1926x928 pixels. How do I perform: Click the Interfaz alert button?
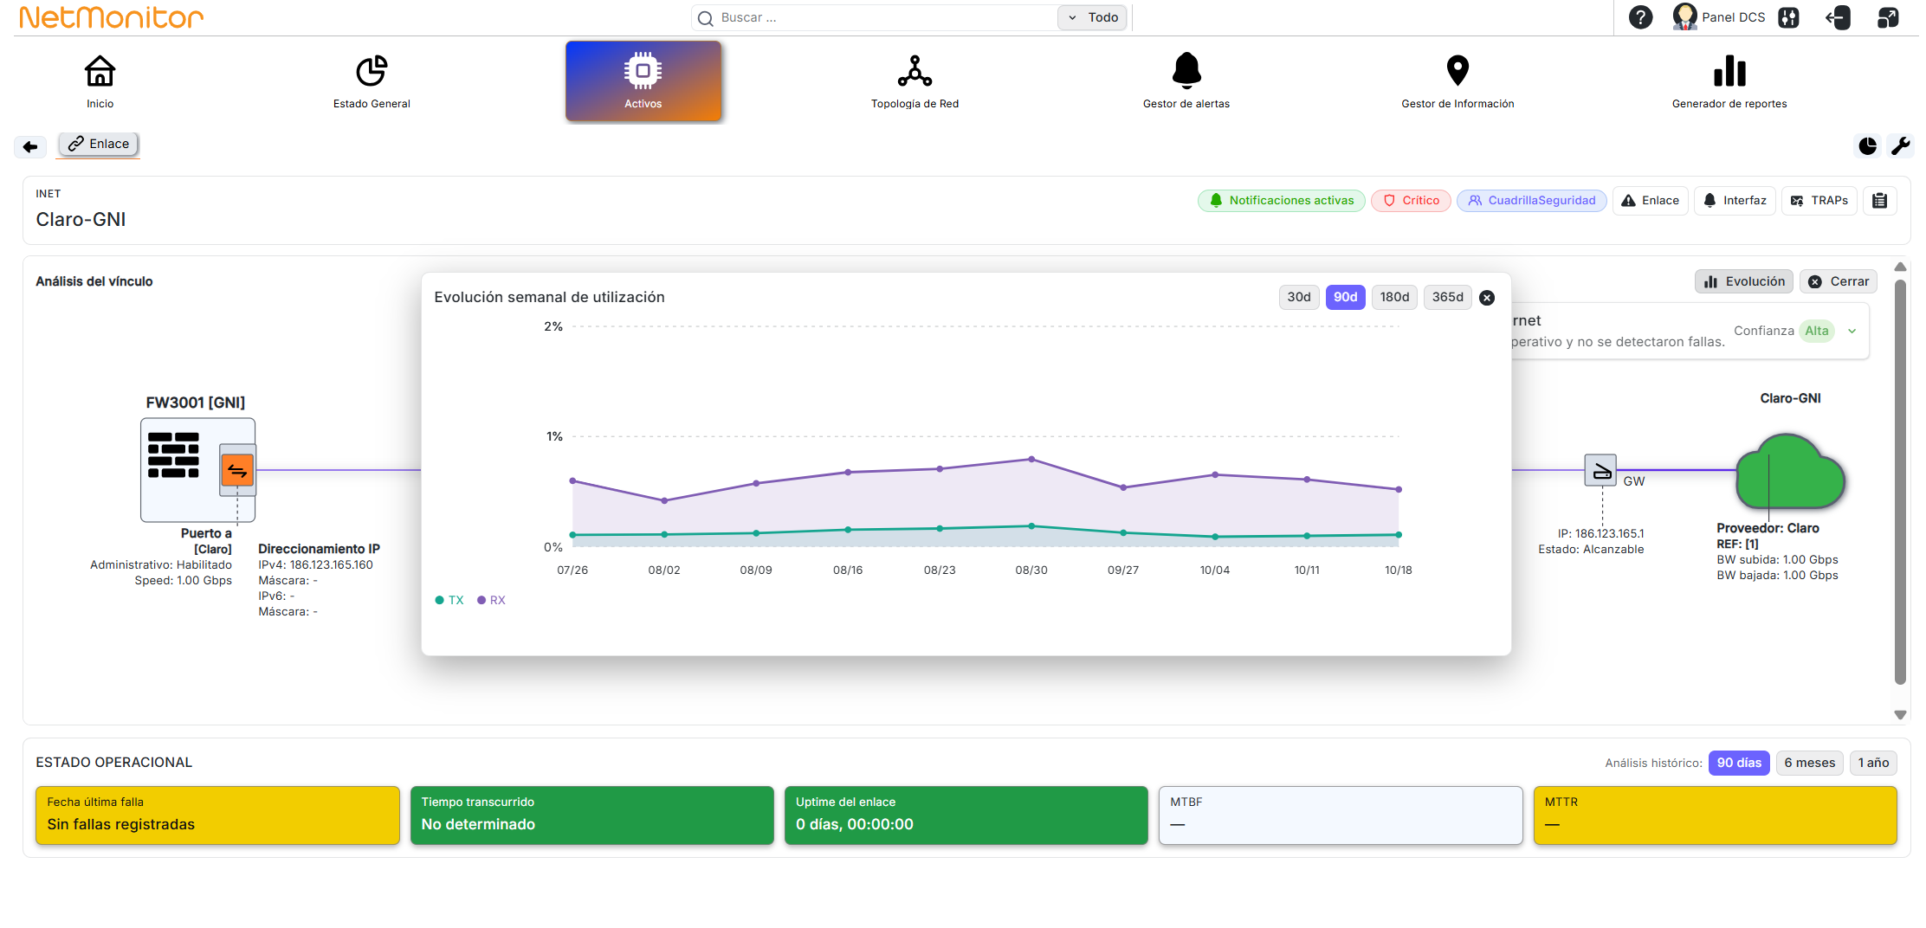pyautogui.click(x=1735, y=201)
